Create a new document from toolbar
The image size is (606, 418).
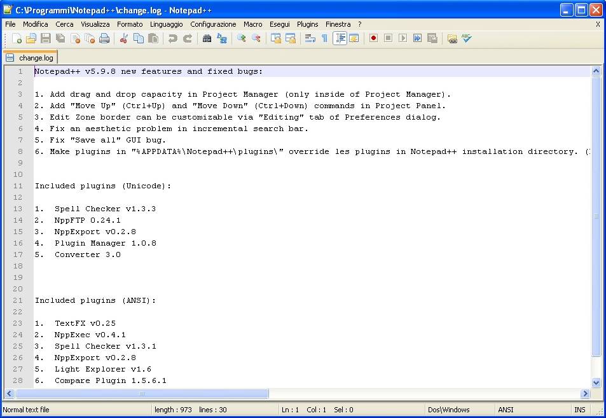(x=17, y=38)
